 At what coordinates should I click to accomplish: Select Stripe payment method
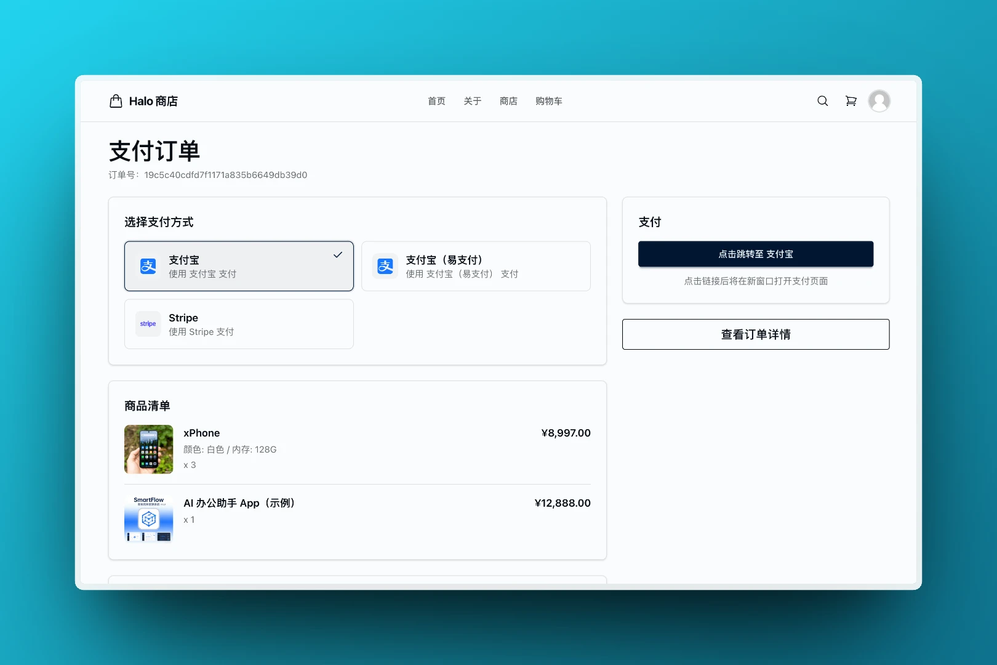point(239,324)
